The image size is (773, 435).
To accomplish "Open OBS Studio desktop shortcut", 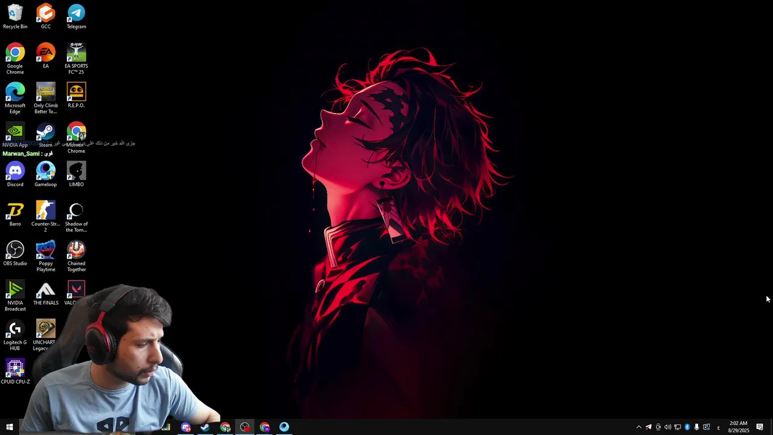I will [x=15, y=253].
